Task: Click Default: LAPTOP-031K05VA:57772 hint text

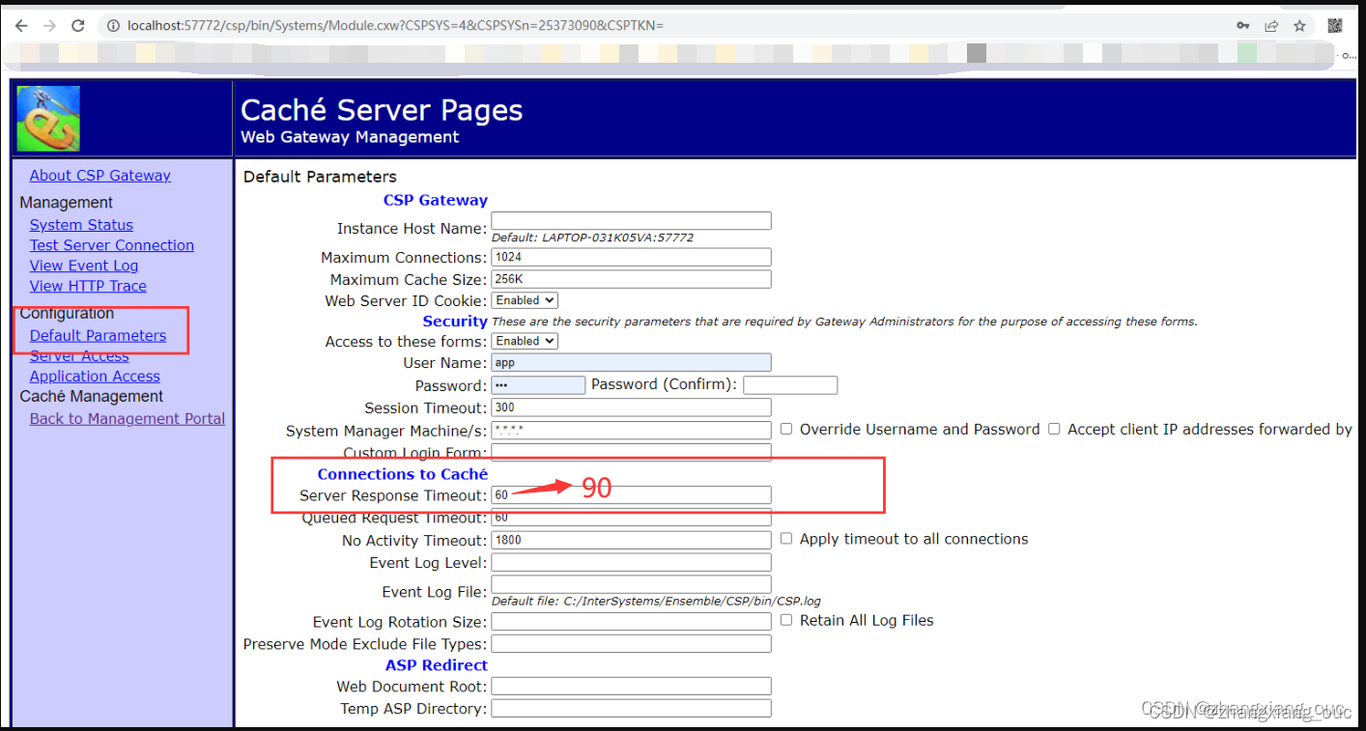Action: click(x=592, y=238)
